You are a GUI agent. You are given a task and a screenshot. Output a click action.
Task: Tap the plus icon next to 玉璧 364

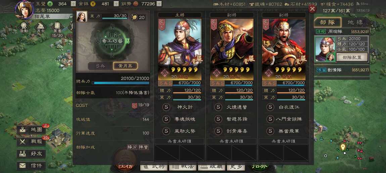click(x=74, y=4)
